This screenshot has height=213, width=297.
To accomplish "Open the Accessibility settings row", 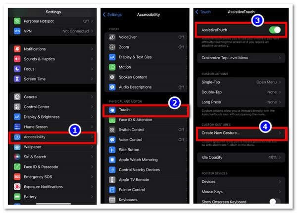I will (52, 137).
